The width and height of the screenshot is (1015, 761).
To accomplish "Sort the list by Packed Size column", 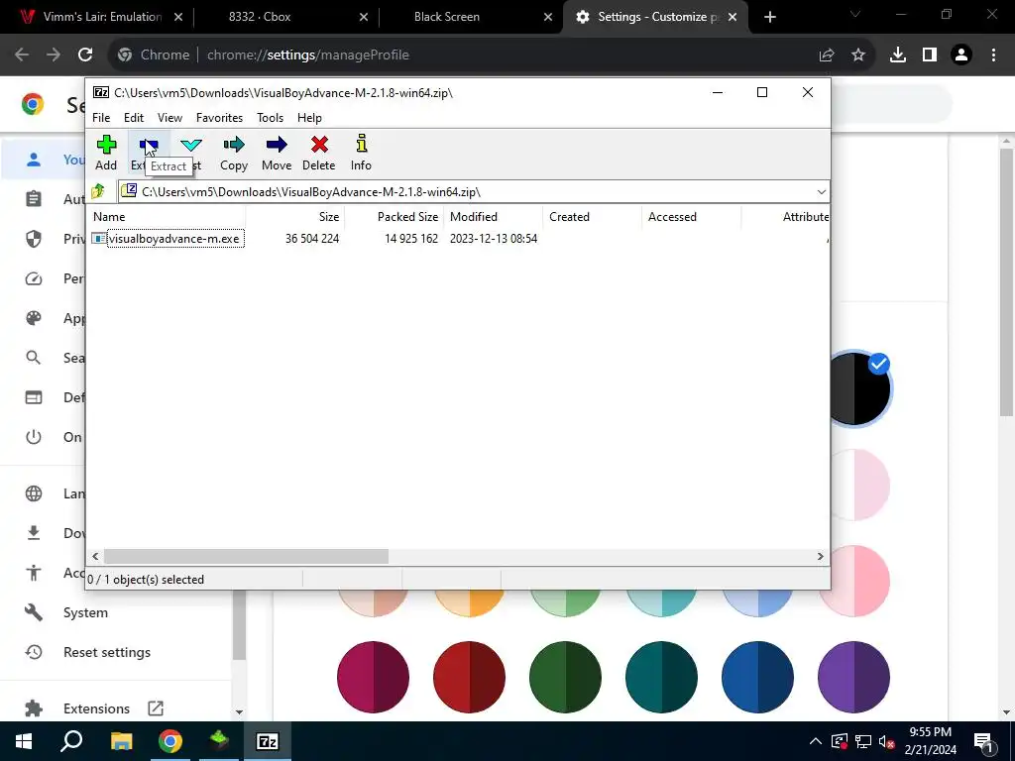I will point(395,217).
